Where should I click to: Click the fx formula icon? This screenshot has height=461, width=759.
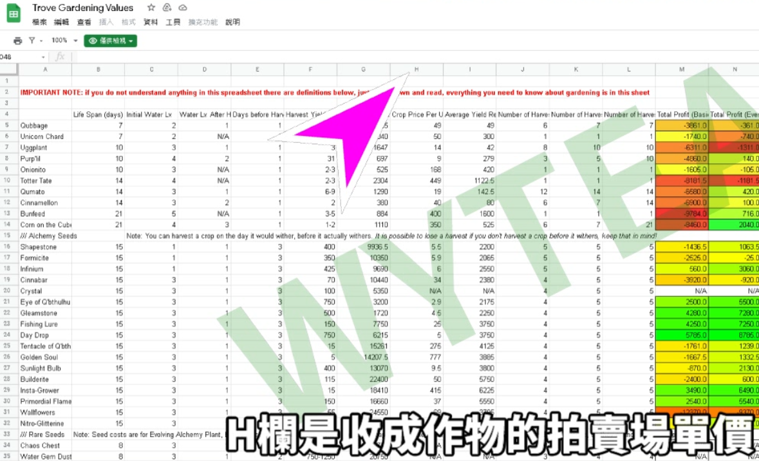click(x=60, y=57)
